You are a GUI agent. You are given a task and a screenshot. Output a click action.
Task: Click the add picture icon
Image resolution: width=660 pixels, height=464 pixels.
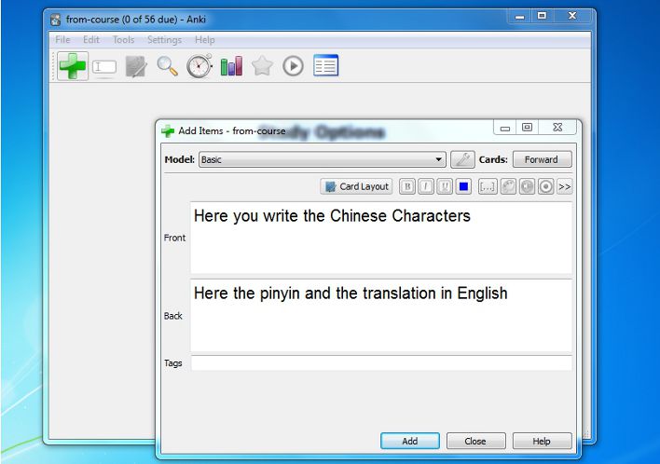click(508, 186)
